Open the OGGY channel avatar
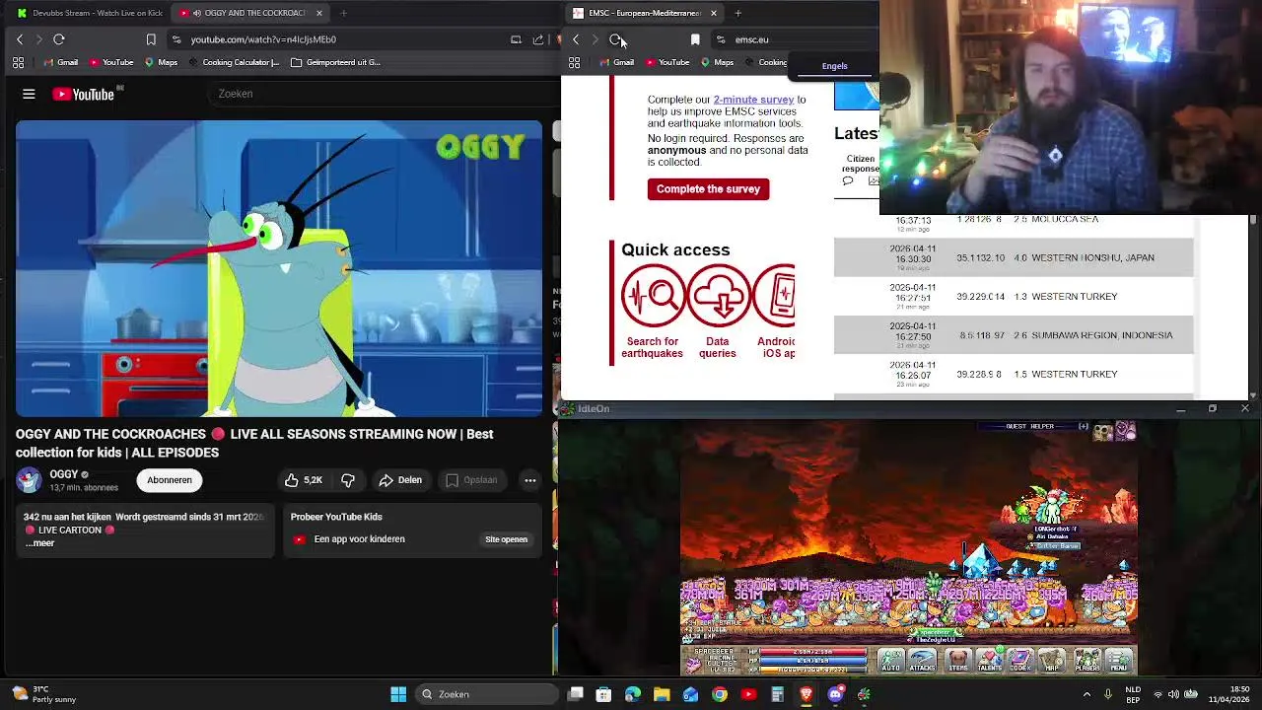Viewport: 1262px width, 710px height. click(29, 480)
